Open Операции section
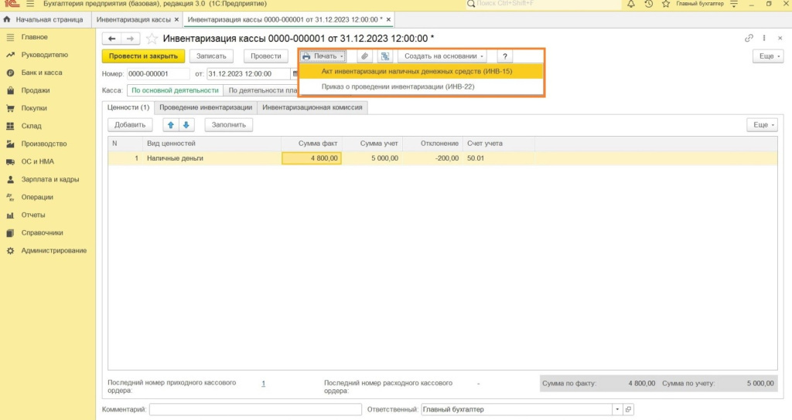 (x=37, y=197)
